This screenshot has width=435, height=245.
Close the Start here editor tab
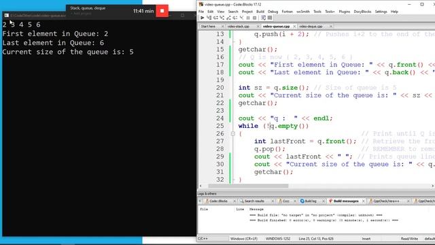click(222, 27)
